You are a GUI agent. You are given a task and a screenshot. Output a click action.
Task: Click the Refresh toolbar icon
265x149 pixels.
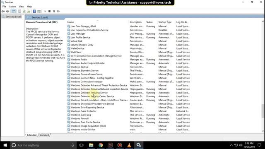pos(24,11)
